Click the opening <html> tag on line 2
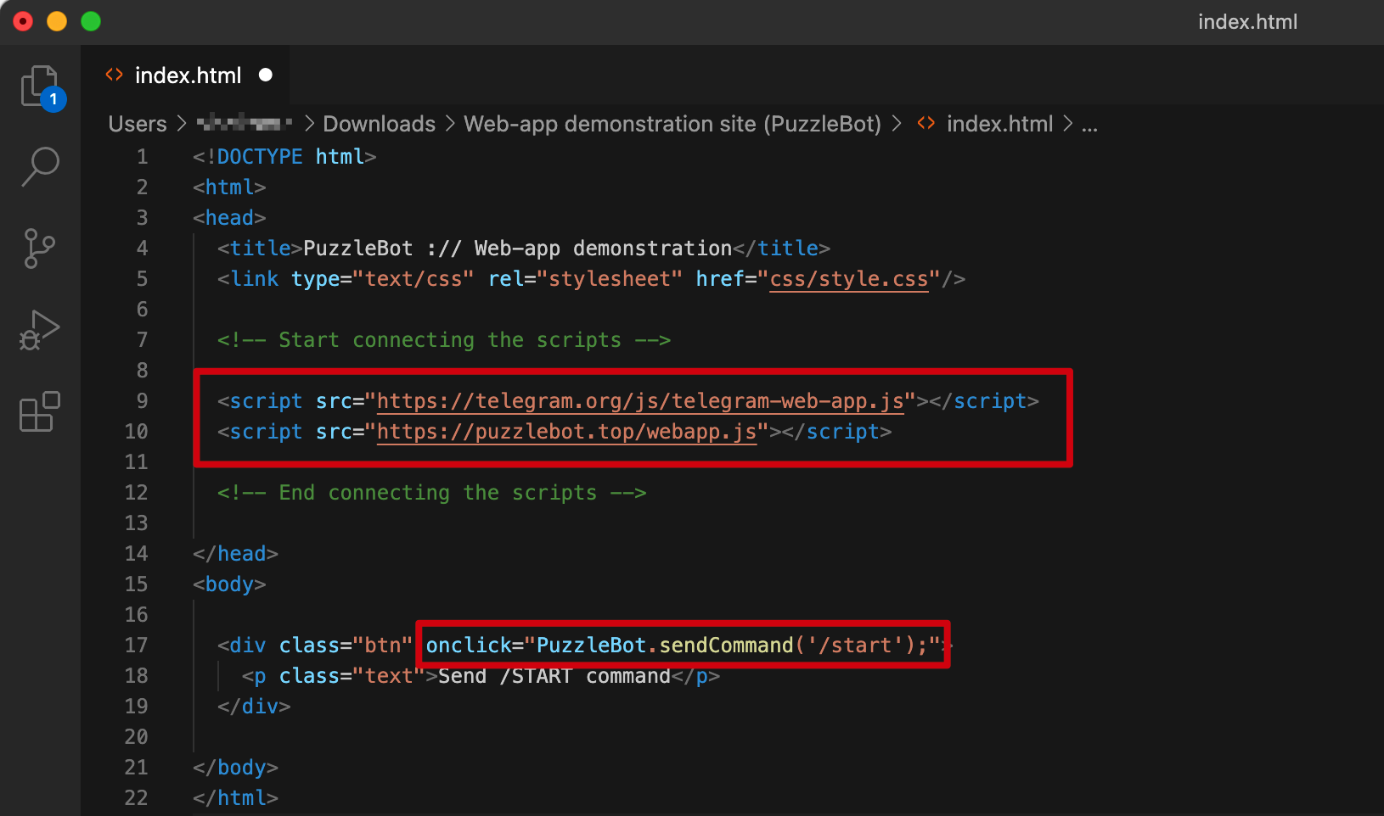The image size is (1384, 816). [229, 187]
